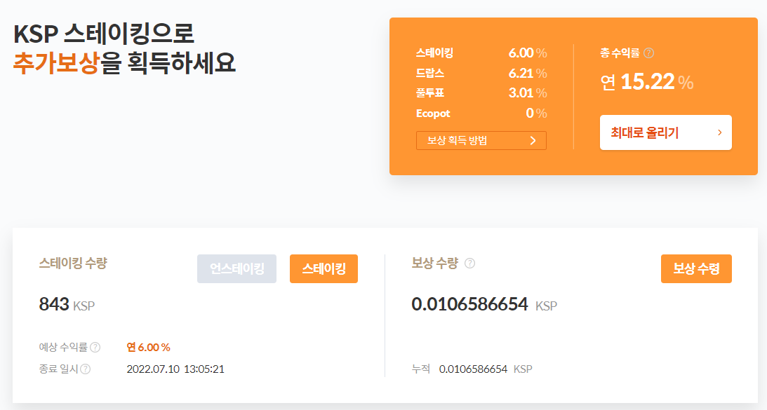
Task: Select the 스테이킹 수량 section label
Action: [x=73, y=264]
